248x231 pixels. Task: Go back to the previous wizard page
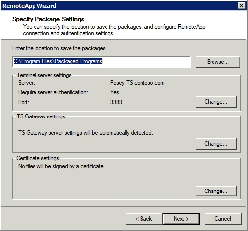click(144, 219)
